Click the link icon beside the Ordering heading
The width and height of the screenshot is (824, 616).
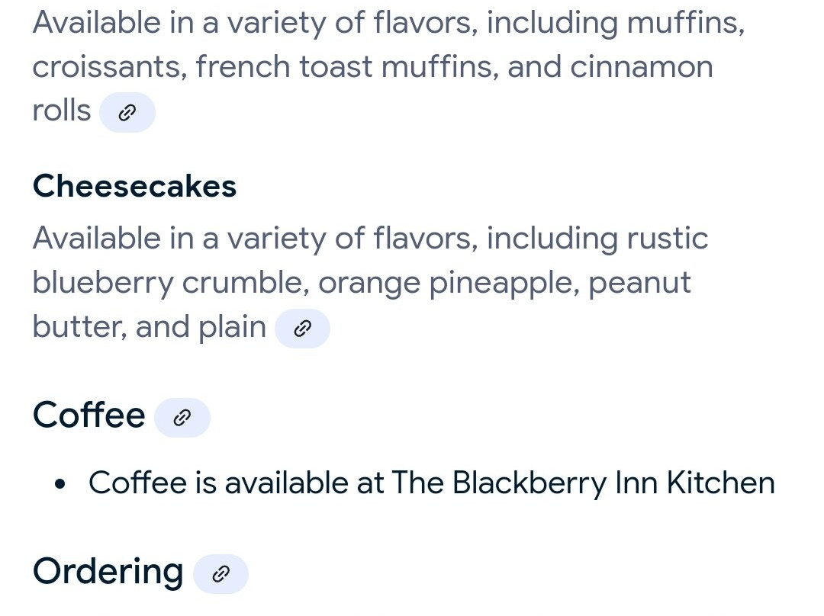(220, 574)
